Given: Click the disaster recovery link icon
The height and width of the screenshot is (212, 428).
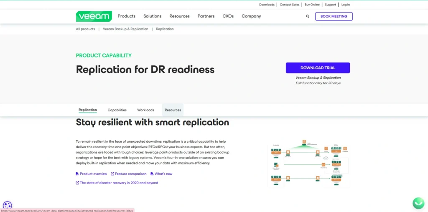Looking at the screenshot, I should [77, 183].
